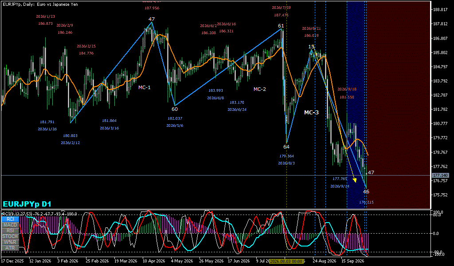Click the 60 swing count label

click(175, 109)
